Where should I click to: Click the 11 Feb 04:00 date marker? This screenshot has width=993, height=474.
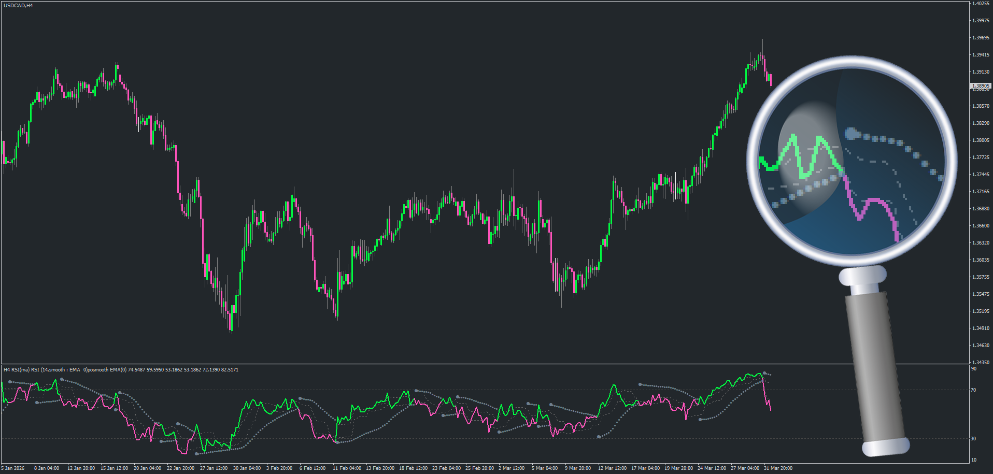[347, 468]
